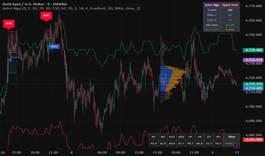Click the Signal Stats header cell

(230, 5)
